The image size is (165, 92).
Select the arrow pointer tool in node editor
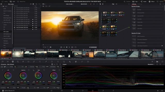click(100, 4)
